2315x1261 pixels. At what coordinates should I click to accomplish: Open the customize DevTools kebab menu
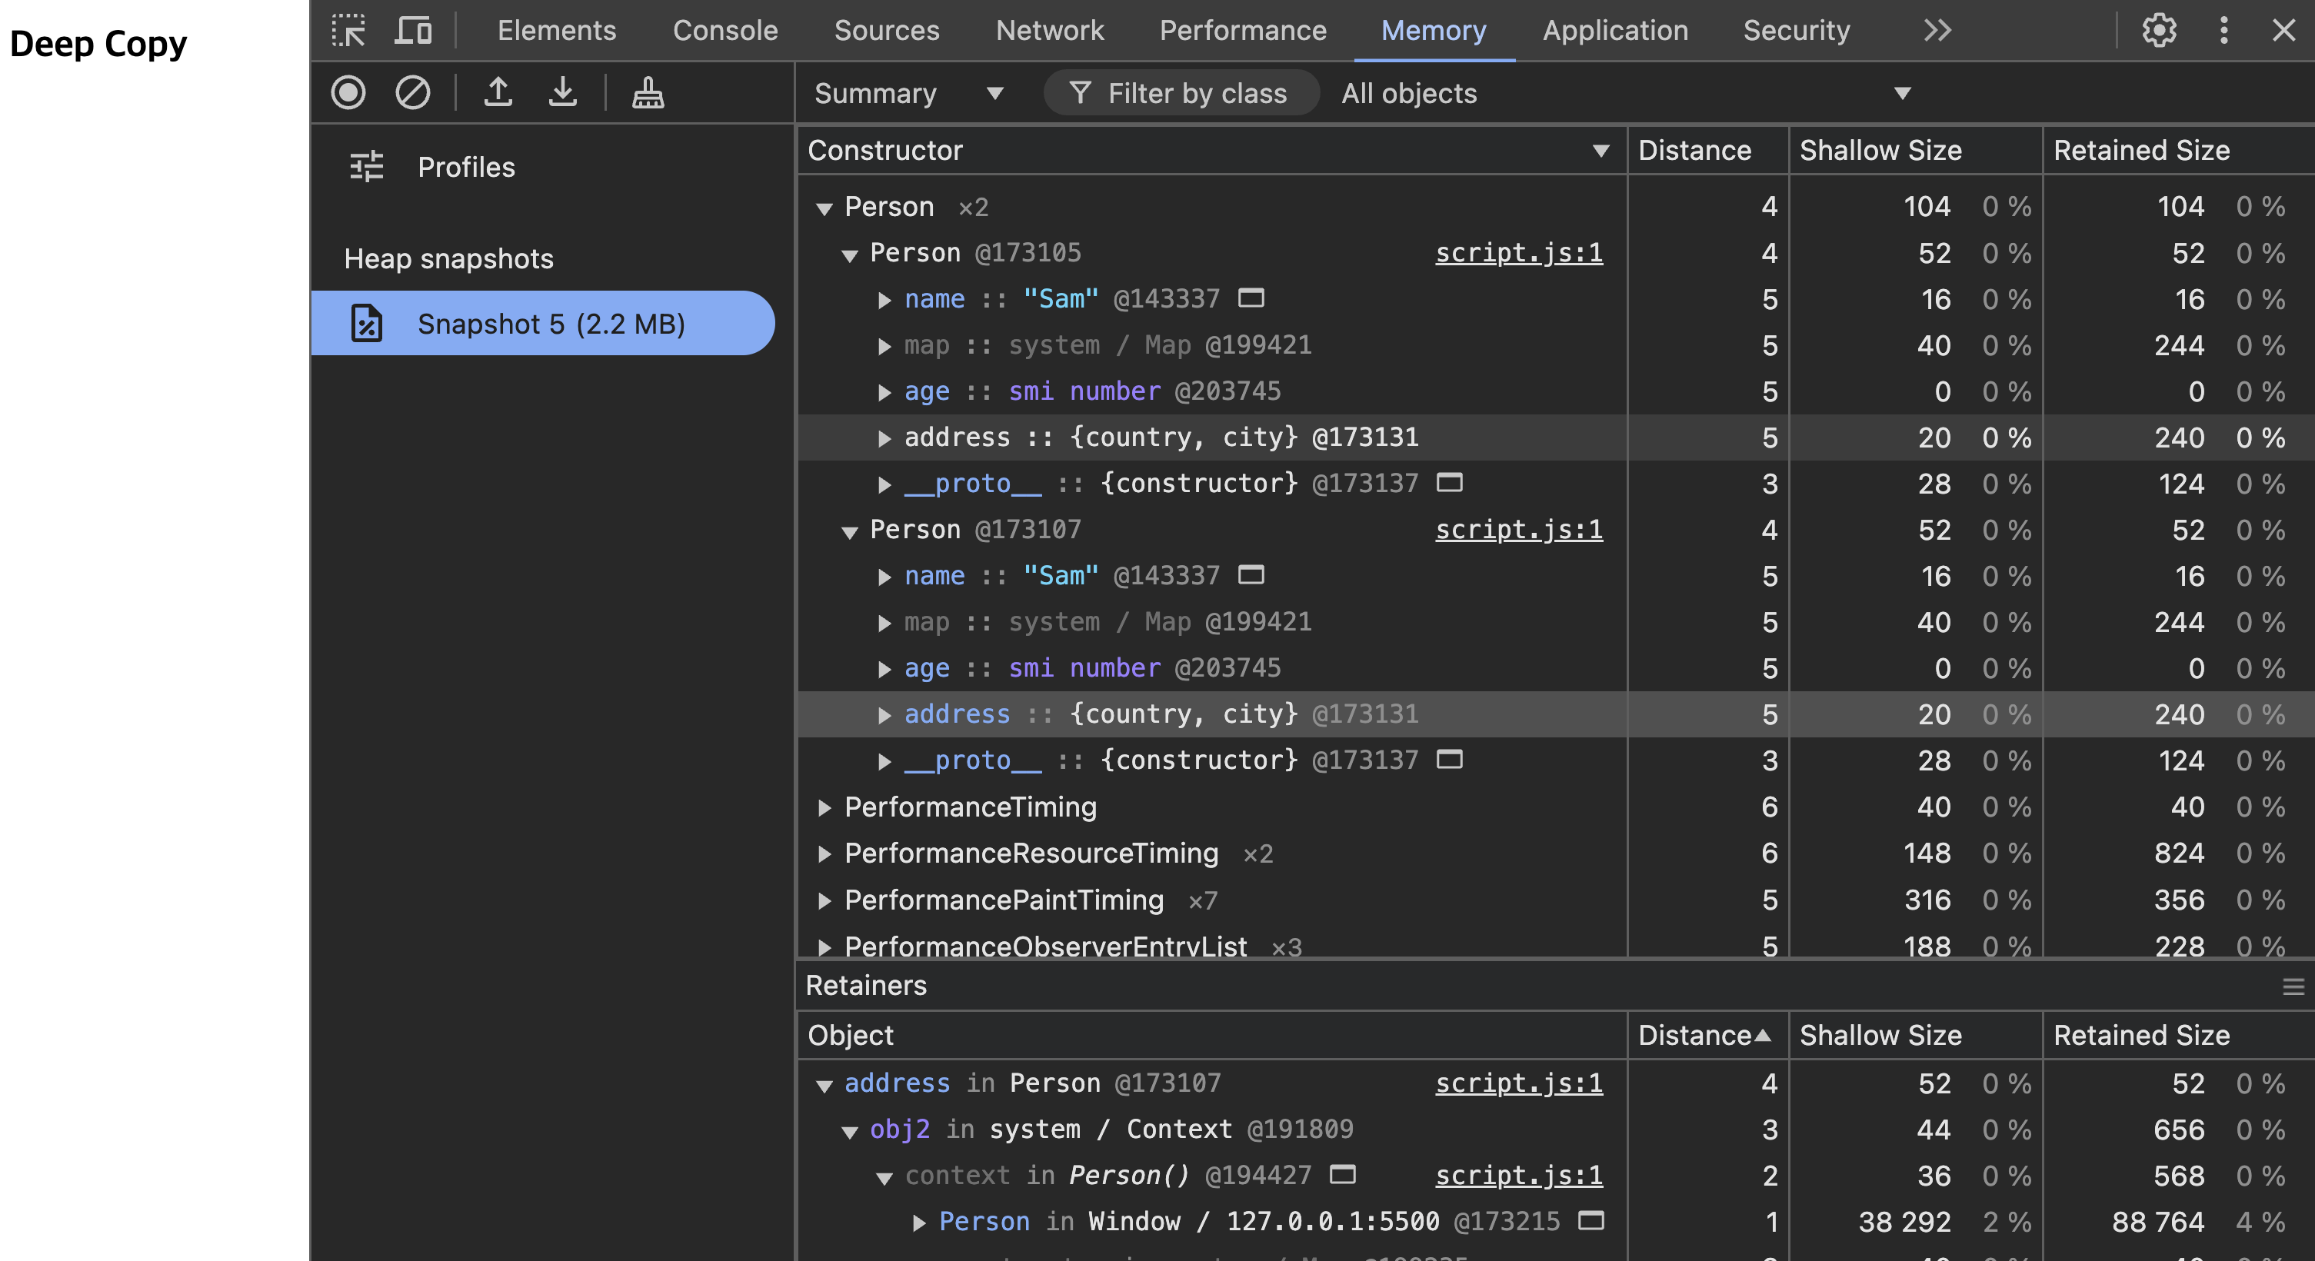pos(2223,31)
